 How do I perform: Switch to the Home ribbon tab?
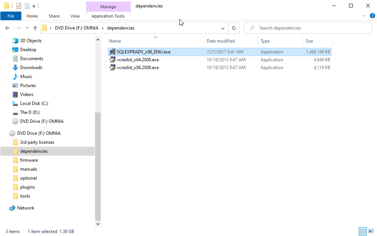point(32,16)
